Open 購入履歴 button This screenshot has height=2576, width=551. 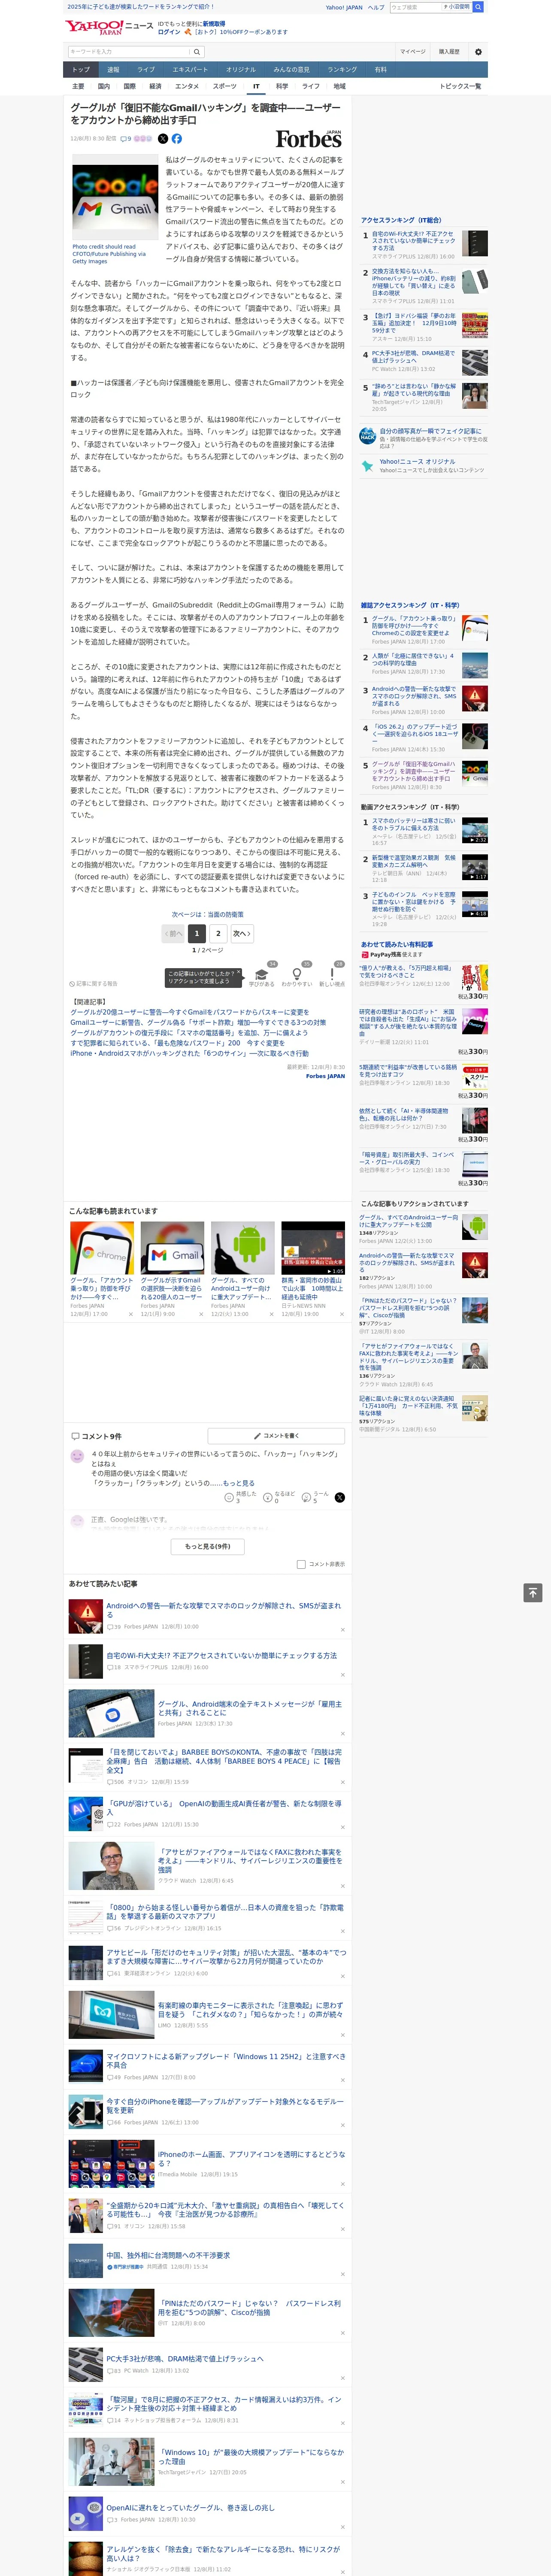[449, 51]
